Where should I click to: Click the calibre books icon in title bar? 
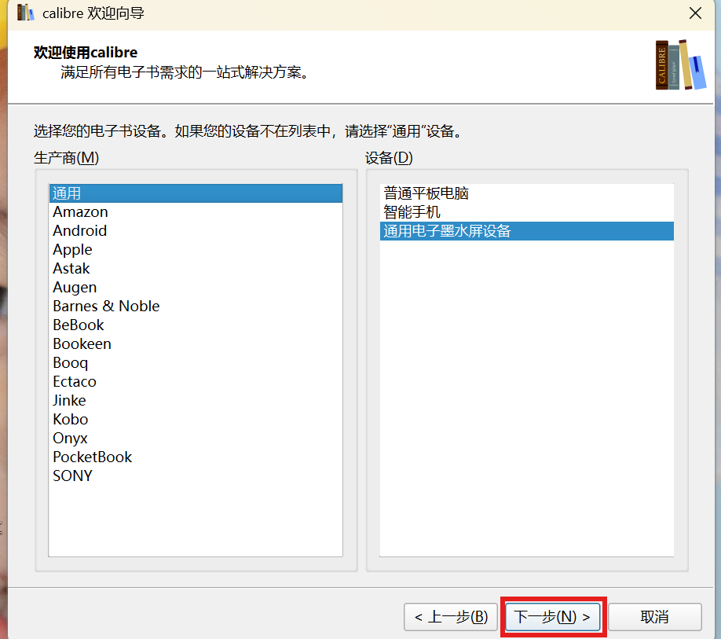click(x=25, y=13)
